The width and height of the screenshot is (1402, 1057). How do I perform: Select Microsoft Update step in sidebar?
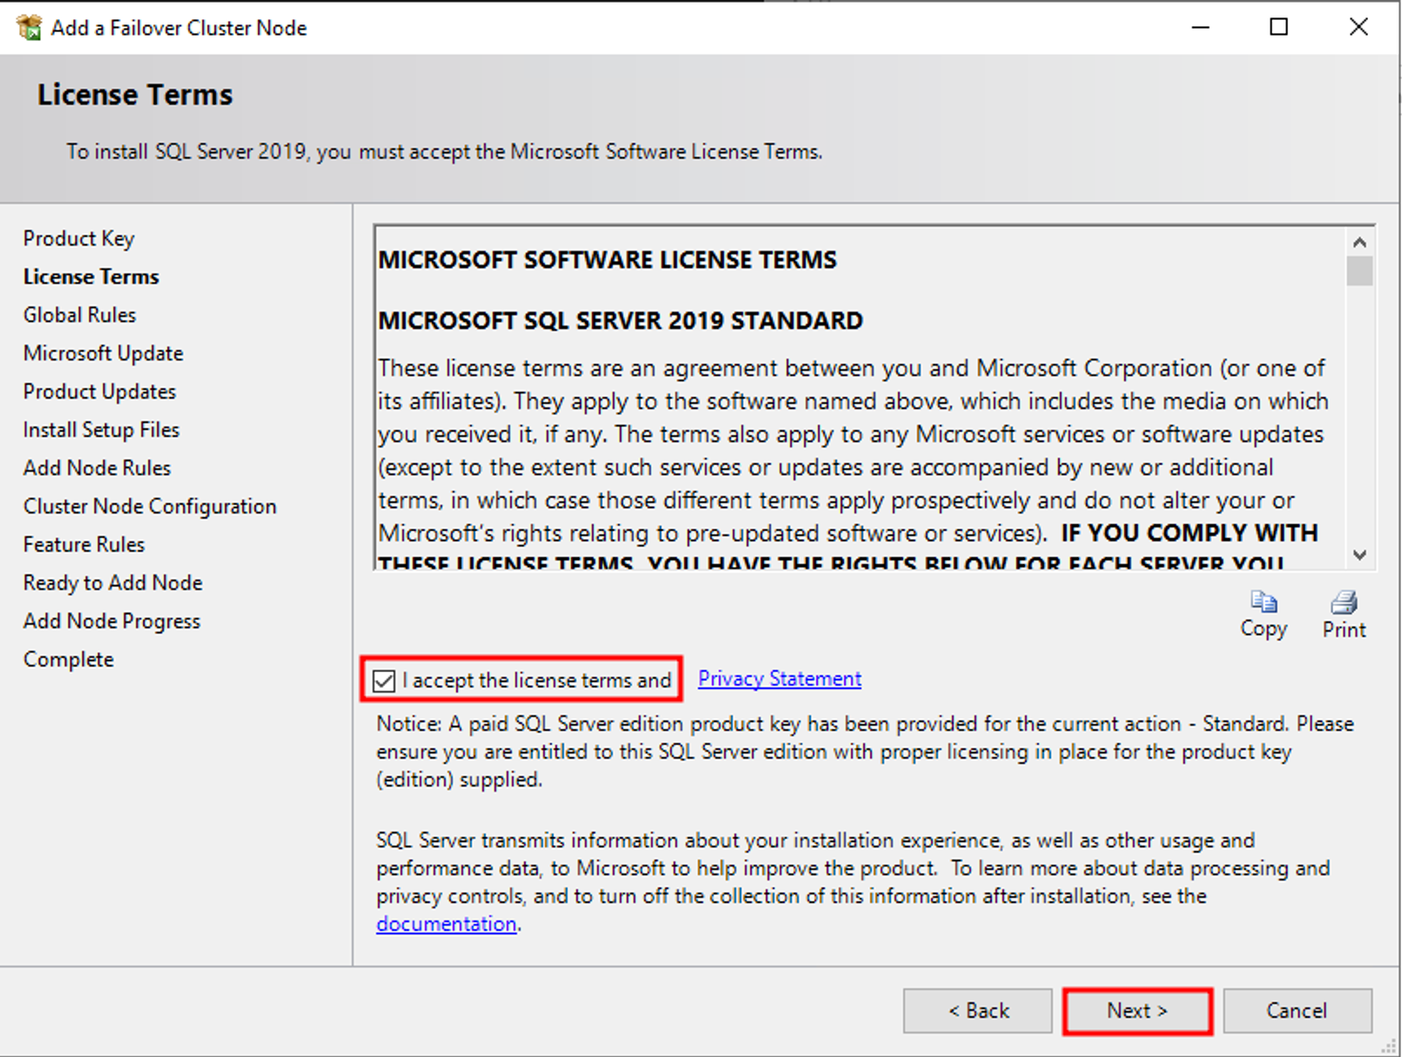104,353
